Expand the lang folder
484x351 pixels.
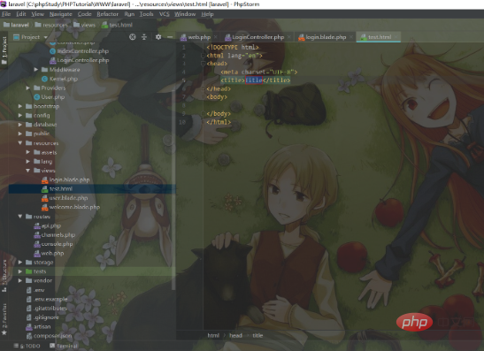click(x=28, y=161)
